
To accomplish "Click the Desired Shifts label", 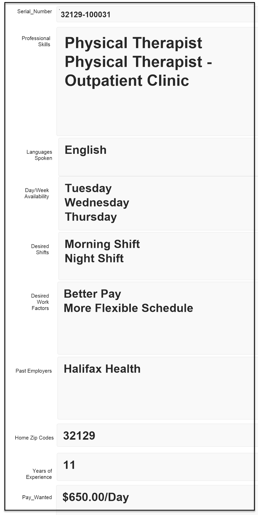I will point(40,249).
